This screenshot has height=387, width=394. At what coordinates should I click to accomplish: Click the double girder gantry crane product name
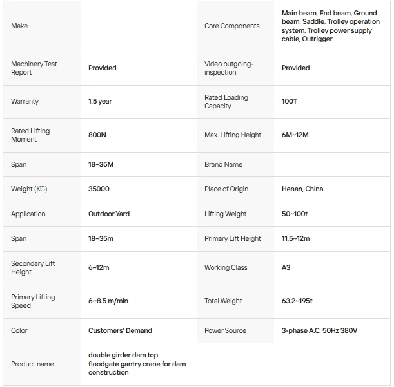pyautogui.click(x=137, y=364)
